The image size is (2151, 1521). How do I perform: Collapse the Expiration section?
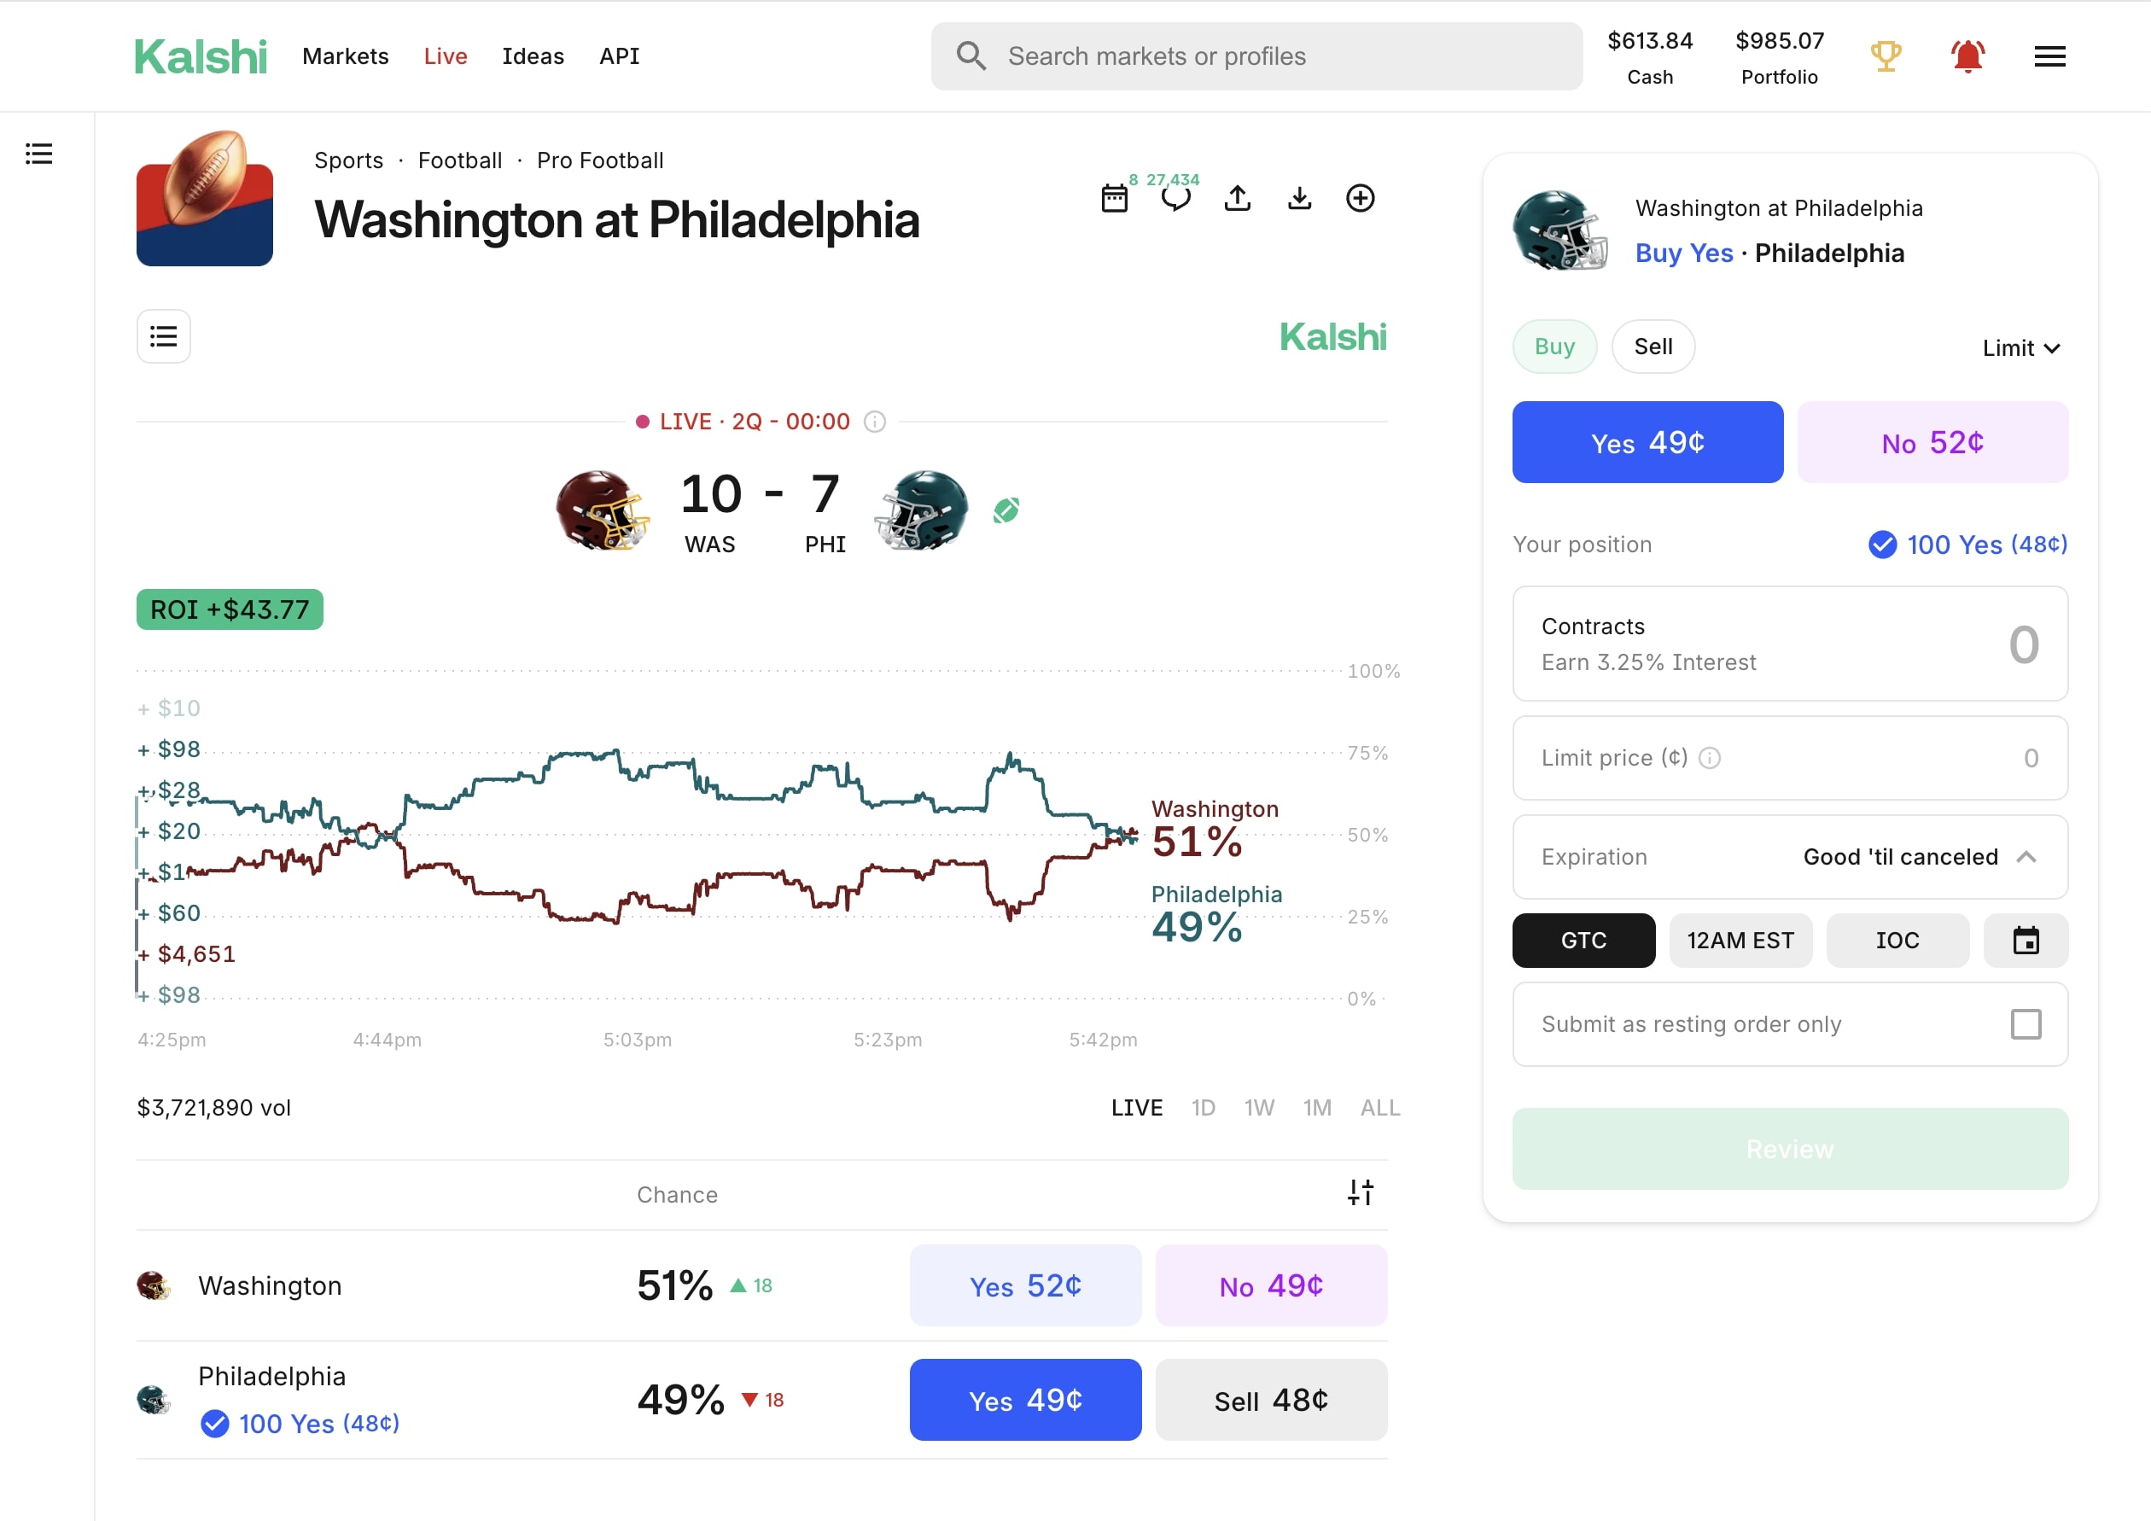[x=2028, y=856]
